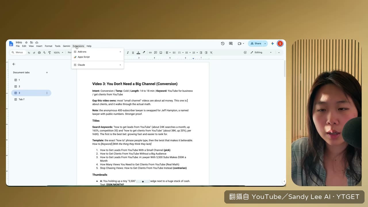Click the Document tabs heading

tap(21, 72)
